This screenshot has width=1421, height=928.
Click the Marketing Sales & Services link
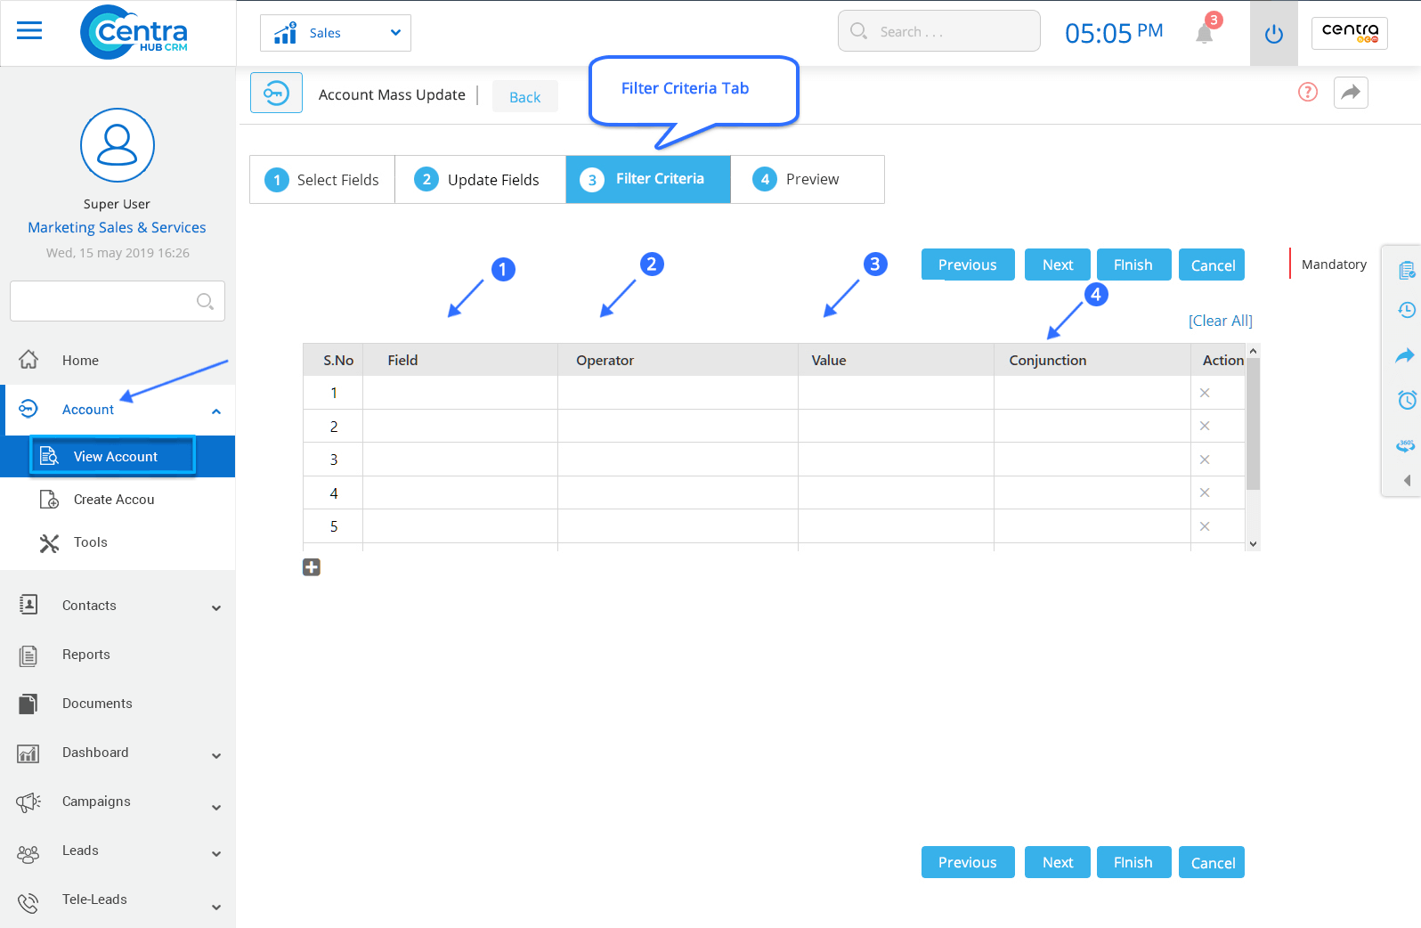pos(117,228)
